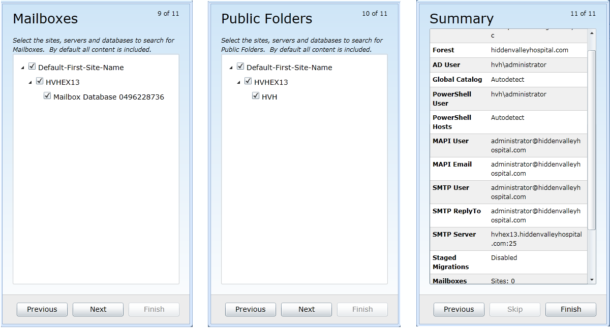This screenshot has width=610, height=328.
Task: Collapse Default-First-Site-Name node in Mailboxes tree
Action: click(x=23, y=68)
